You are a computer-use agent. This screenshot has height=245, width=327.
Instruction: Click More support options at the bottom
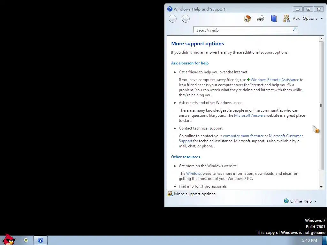192,194
